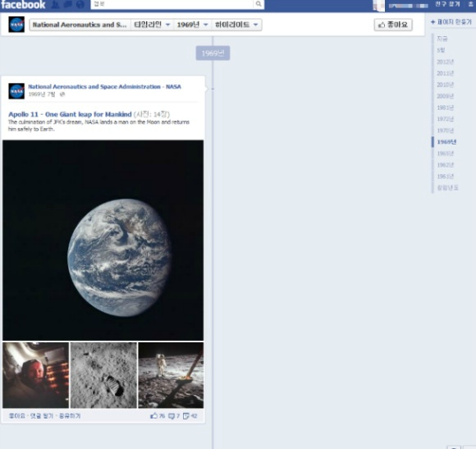Click the 좋아요 like page button
Image resolution: width=476 pixels, height=449 pixels.
(393, 25)
